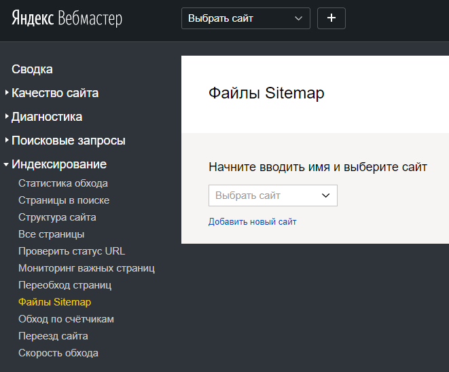Open Скорость обхода
This screenshot has height=372, width=449.
pyautogui.click(x=58, y=353)
